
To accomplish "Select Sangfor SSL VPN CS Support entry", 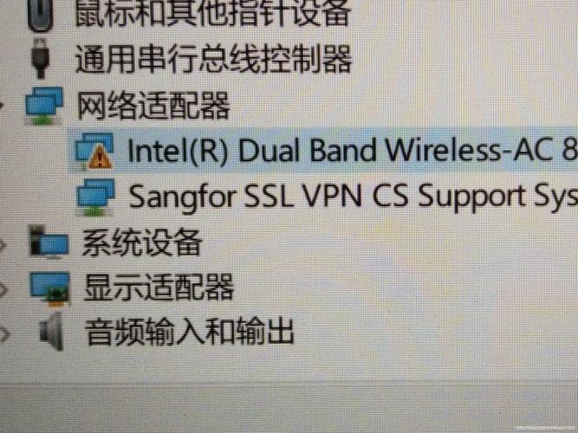I will point(354,197).
